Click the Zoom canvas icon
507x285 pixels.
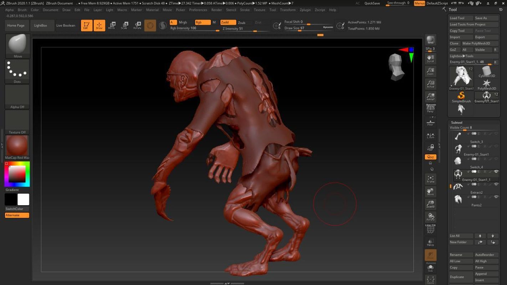click(430, 71)
